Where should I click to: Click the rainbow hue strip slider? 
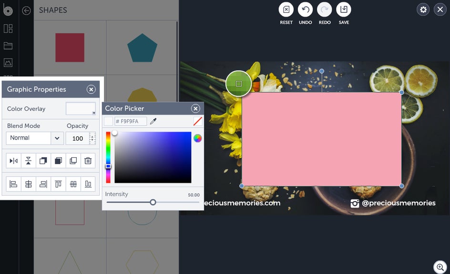tap(108, 157)
